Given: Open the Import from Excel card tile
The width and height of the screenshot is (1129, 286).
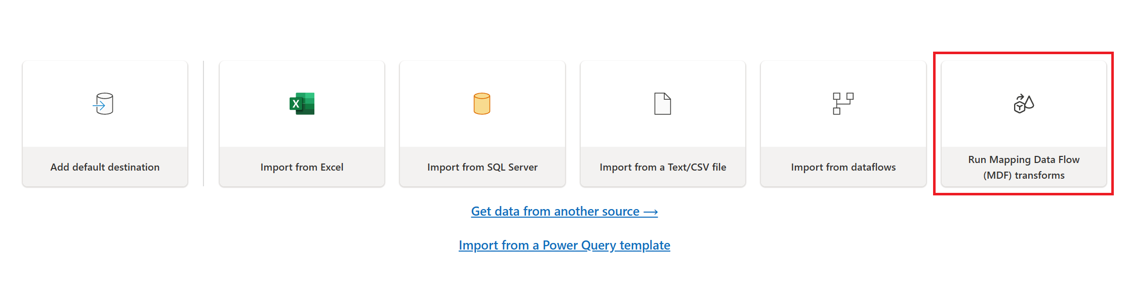Looking at the screenshot, I should [302, 124].
